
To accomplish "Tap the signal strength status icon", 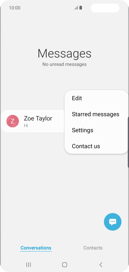I will [76, 8].
